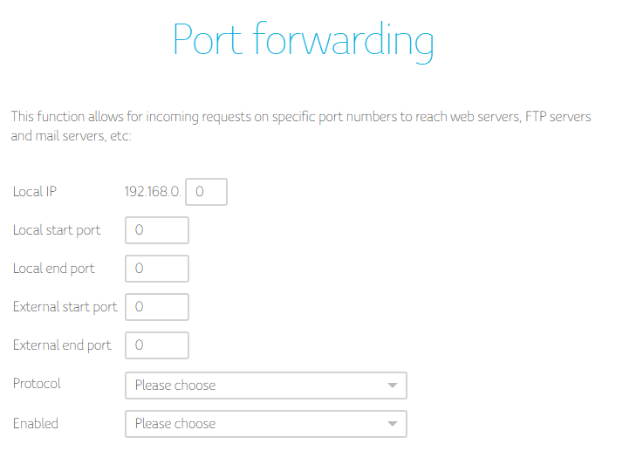Click the Local end port input box
The image size is (643, 471).
point(157,269)
